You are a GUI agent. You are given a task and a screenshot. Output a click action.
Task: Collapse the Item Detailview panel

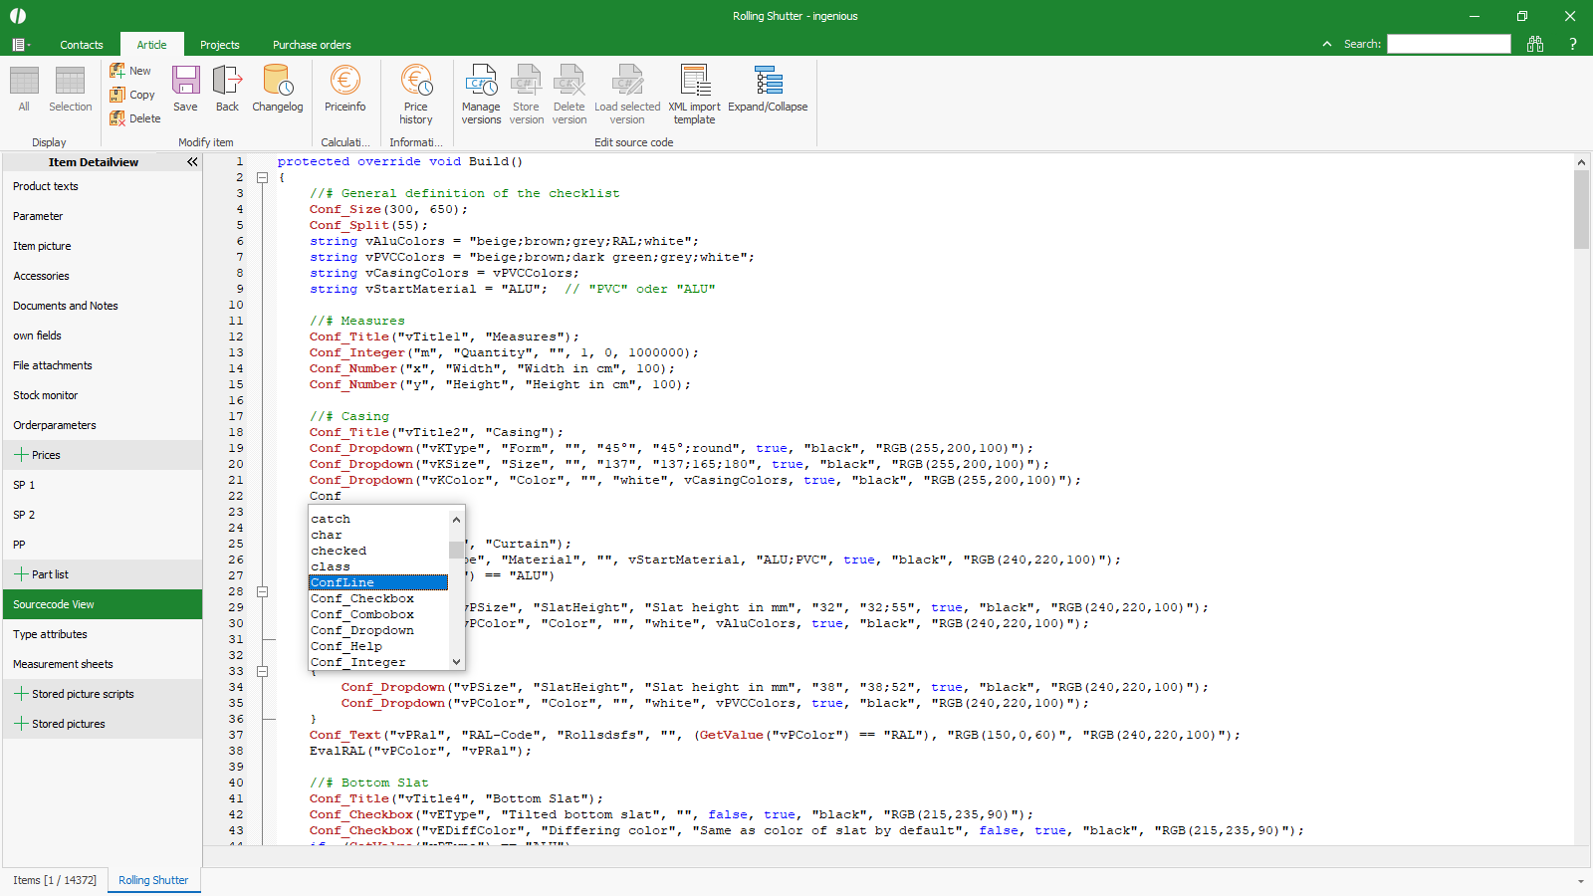[x=192, y=161]
